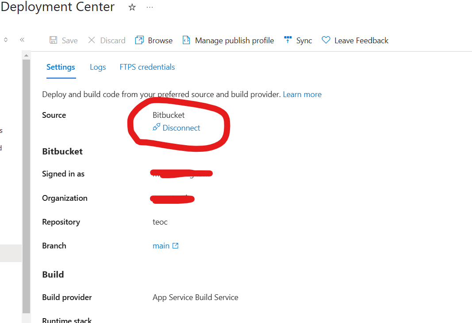Screen dimensions: 472x323
Task: Click the vertical scrollbar thumb
Action: point(26,186)
